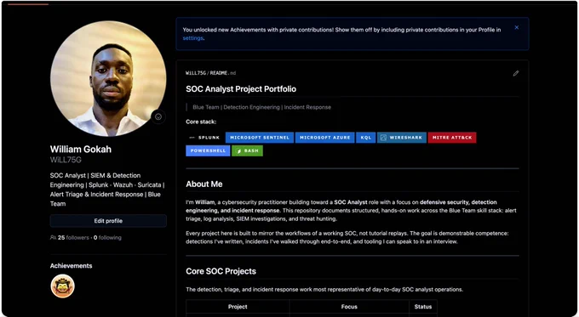
Task: Open the achievement badge under Achievements
Action: [x=62, y=286]
